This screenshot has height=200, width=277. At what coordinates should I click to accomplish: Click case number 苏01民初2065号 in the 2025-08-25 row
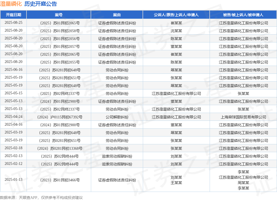point(60,23)
